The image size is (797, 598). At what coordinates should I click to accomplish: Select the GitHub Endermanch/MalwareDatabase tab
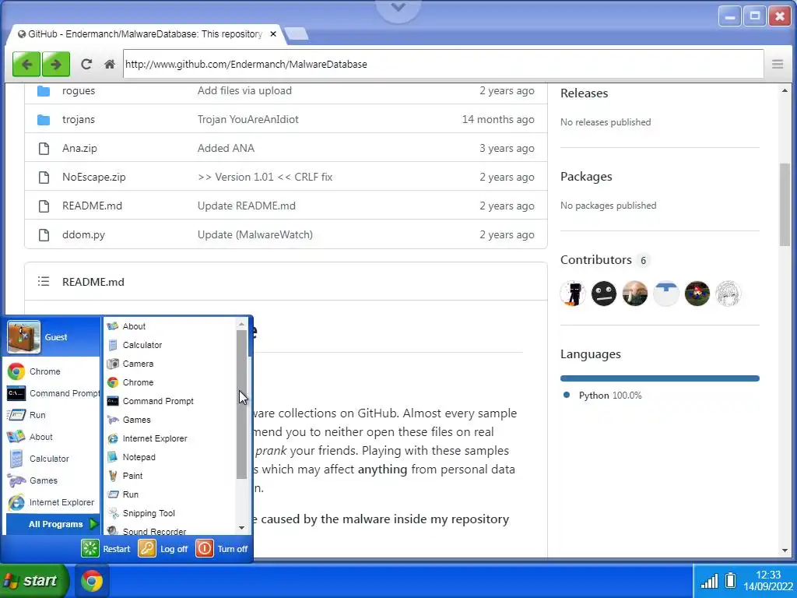point(145,34)
